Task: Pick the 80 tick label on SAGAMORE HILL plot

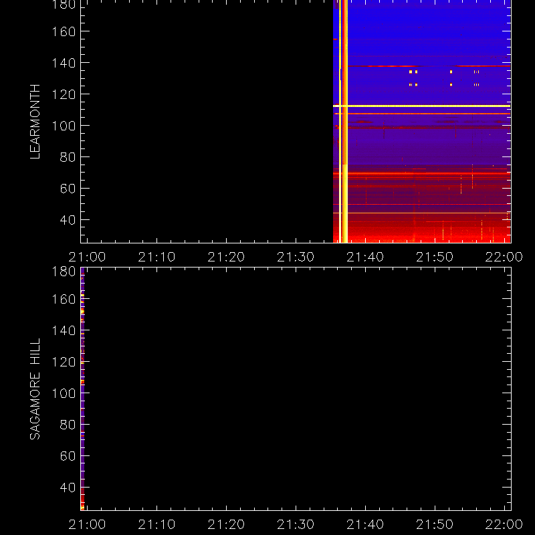Action: (x=68, y=425)
